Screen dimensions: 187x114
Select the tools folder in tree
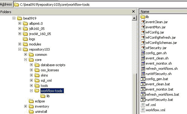pos(41,86)
